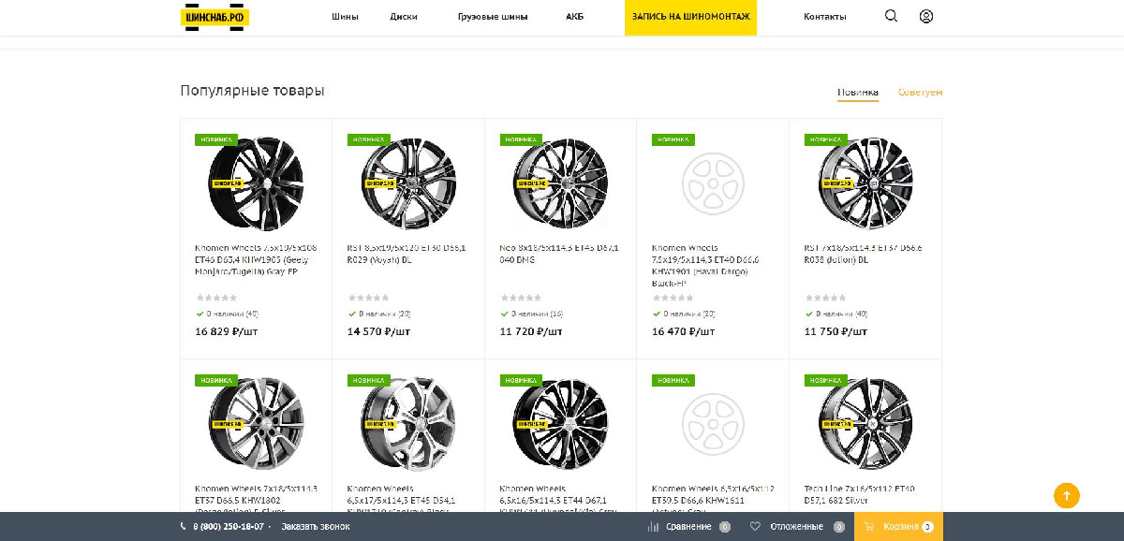The image size is (1124, 541).
Task: Open the Корзина shopping cart
Action: point(898,527)
